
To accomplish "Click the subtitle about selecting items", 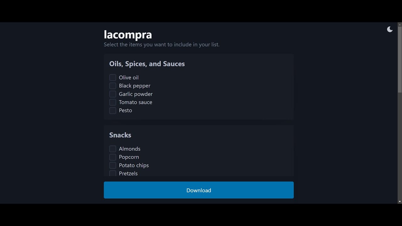I will 162,44.
